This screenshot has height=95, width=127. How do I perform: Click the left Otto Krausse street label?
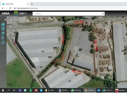coord(28,25)
